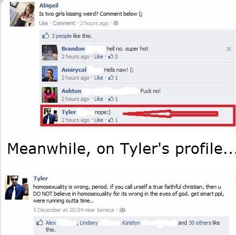Like Abigail's post about two girls kissing
236x235 pixels.
pos(43,23)
